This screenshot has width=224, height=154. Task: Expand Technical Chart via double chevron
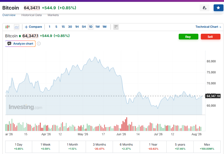(x=220, y=27)
